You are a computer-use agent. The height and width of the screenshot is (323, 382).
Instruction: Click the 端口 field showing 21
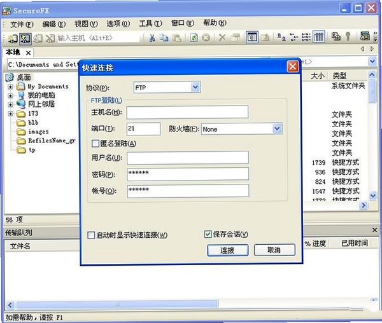point(143,128)
